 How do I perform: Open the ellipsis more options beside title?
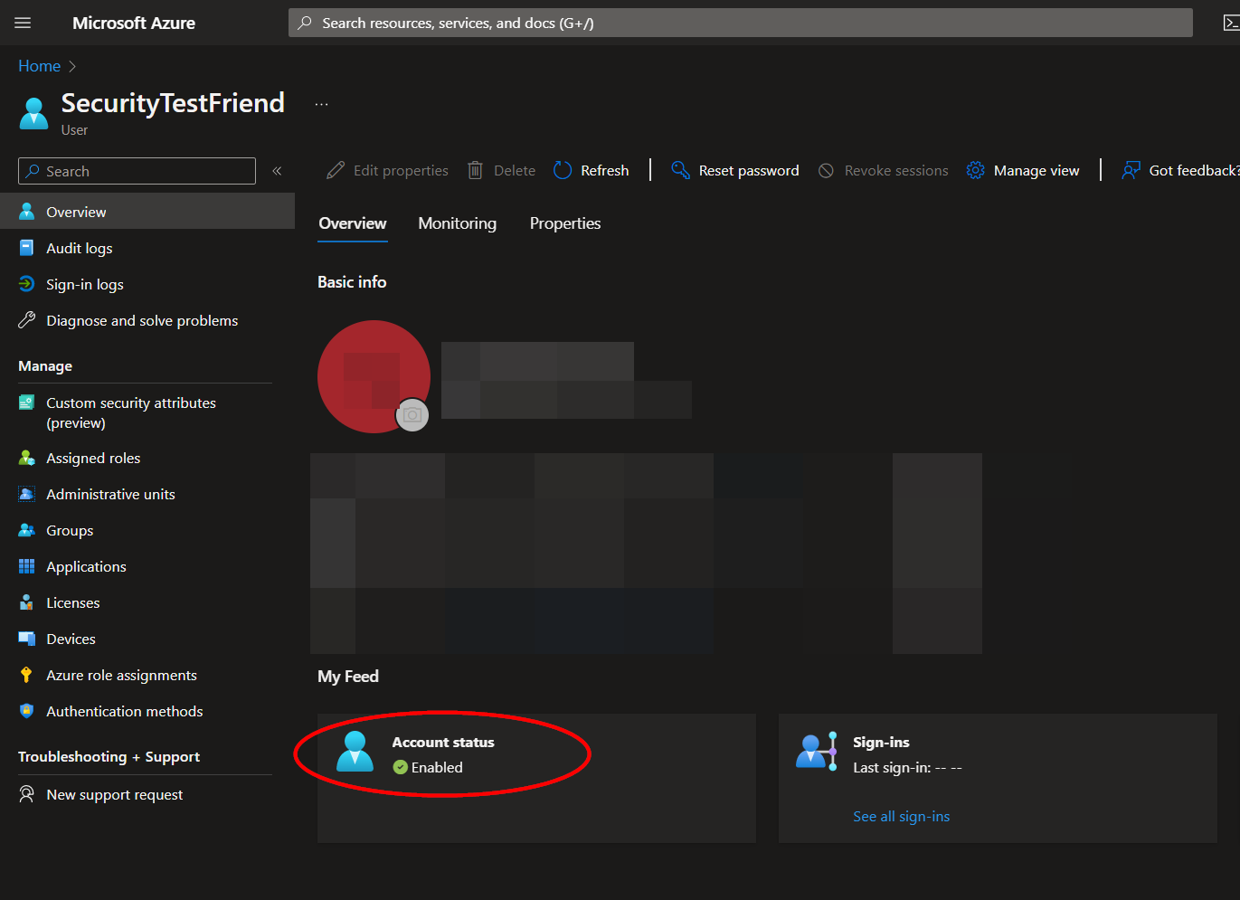pyautogui.click(x=321, y=104)
